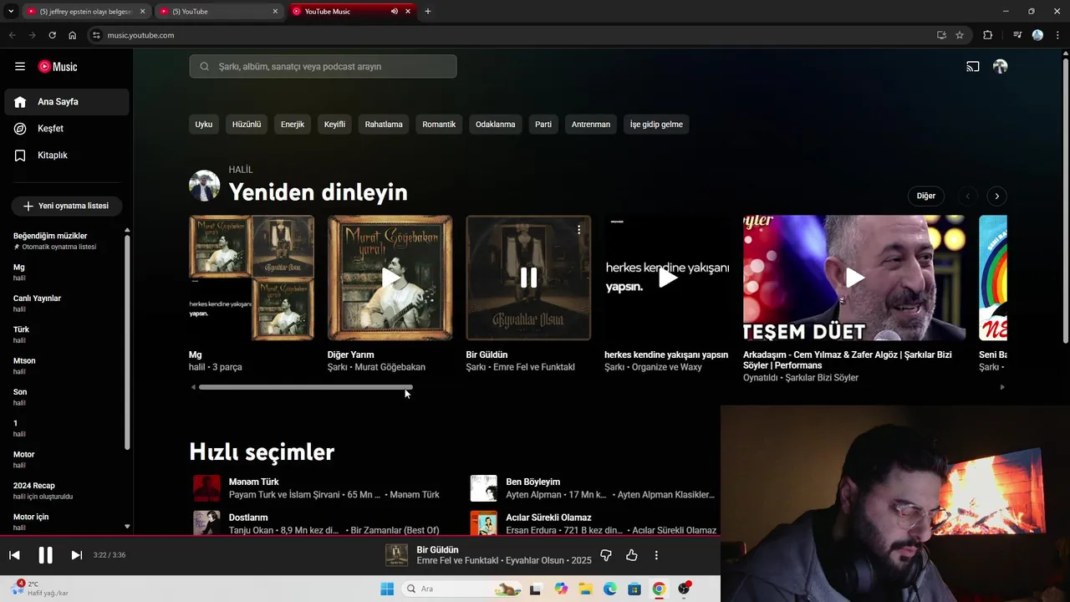The height and width of the screenshot is (602, 1070).
Task: Show previous items in Yeniden dinleyin carousel
Action: 968,196
